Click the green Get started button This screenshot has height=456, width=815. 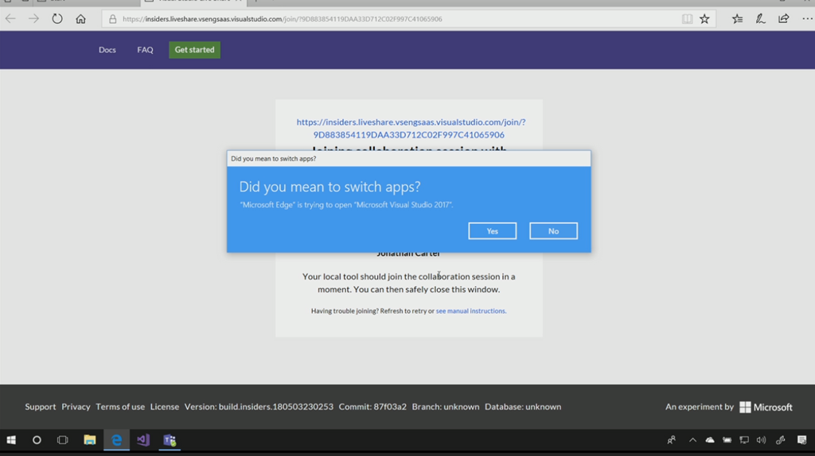point(194,50)
